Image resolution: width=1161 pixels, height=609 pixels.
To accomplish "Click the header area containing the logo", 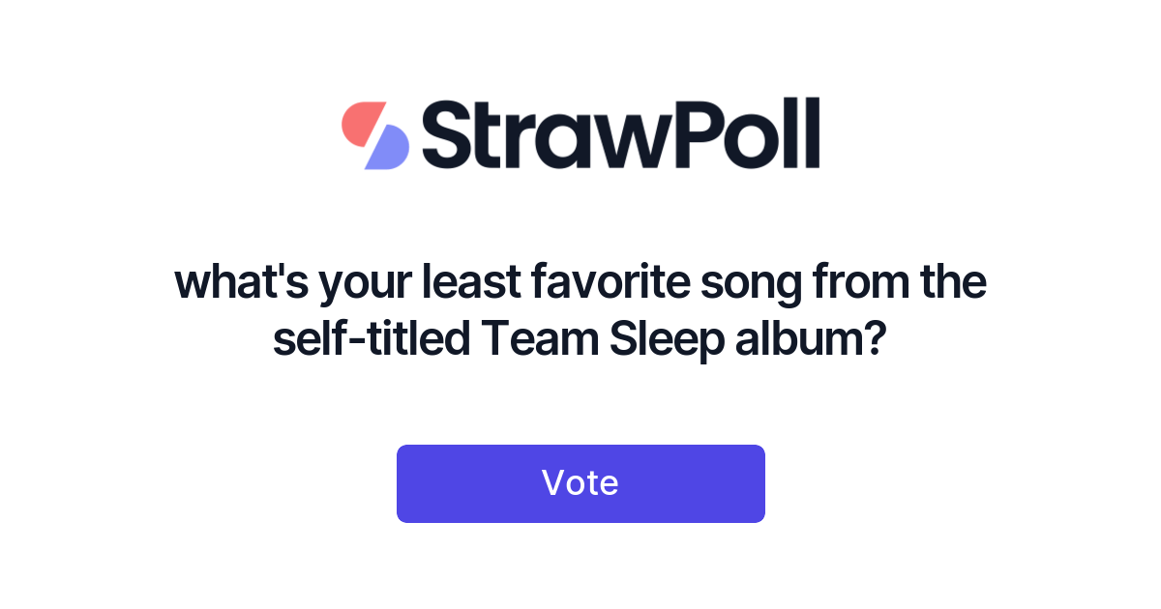I will (580, 135).
